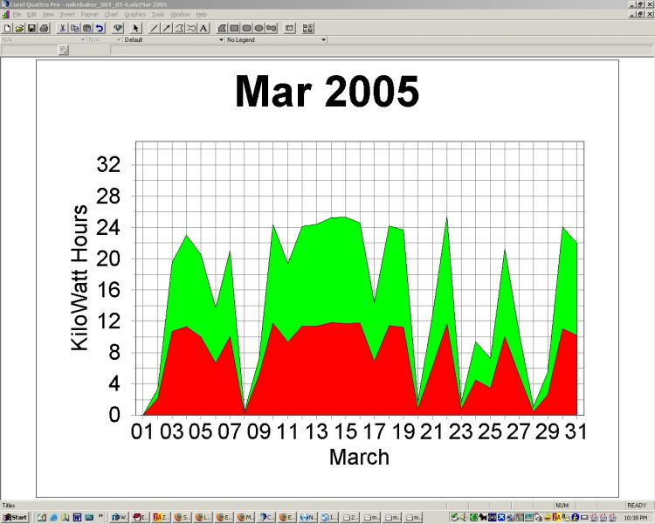Screen dimensions: 655x524
Task: Select the Ellipse shape tool
Action: 259,28
